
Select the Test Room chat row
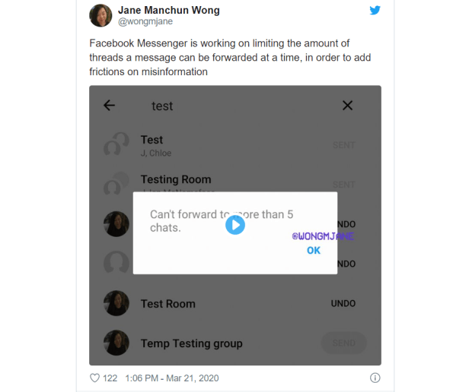(235, 303)
